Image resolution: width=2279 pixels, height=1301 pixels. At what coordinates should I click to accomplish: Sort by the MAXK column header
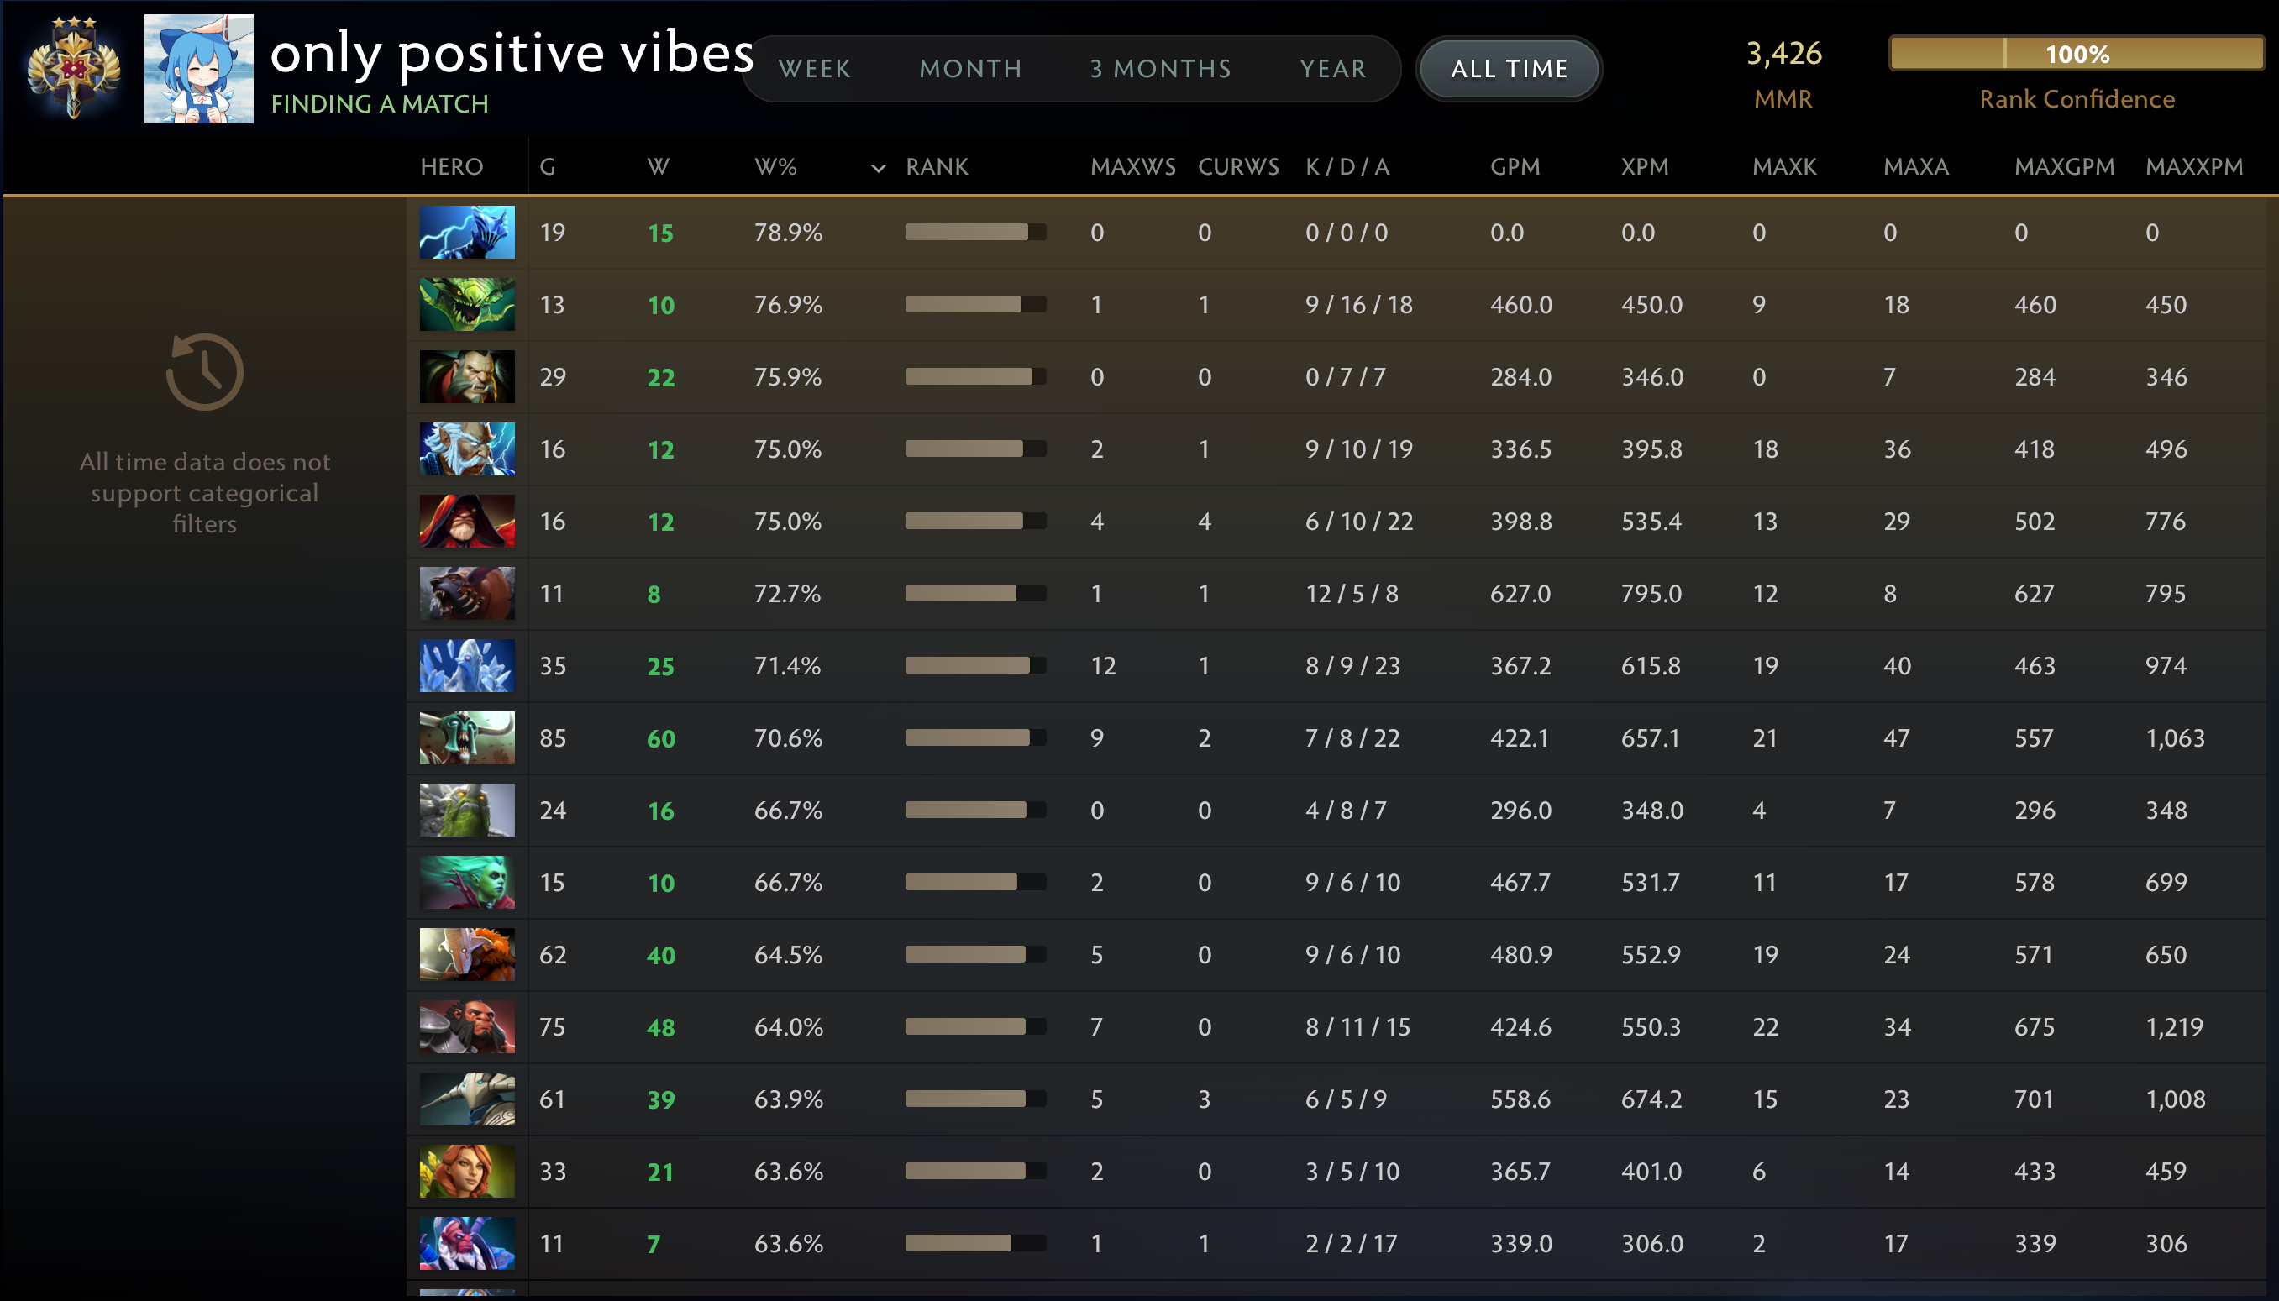coord(1785,167)
